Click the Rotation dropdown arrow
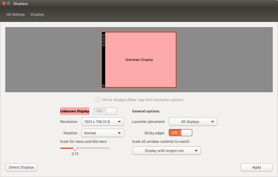Screen dimensions: 278x177 click(119, 133)
